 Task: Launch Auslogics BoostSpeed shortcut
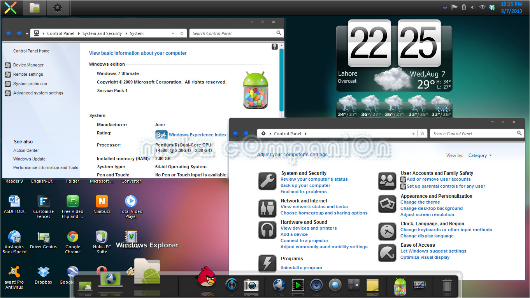14,242
